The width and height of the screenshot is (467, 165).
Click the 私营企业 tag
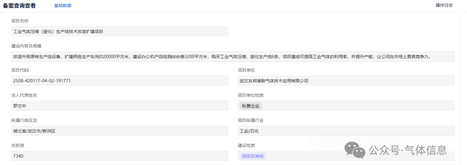point(250,106)
